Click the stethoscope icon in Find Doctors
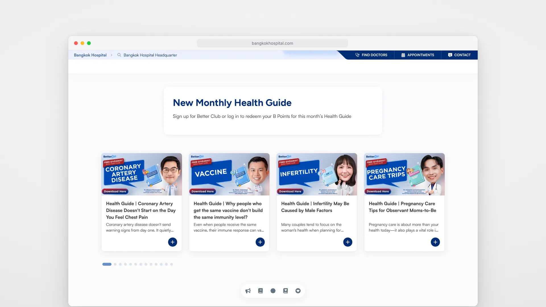Image resolution: width=546 pixels, height=307 pixels. tap(357, 55)
